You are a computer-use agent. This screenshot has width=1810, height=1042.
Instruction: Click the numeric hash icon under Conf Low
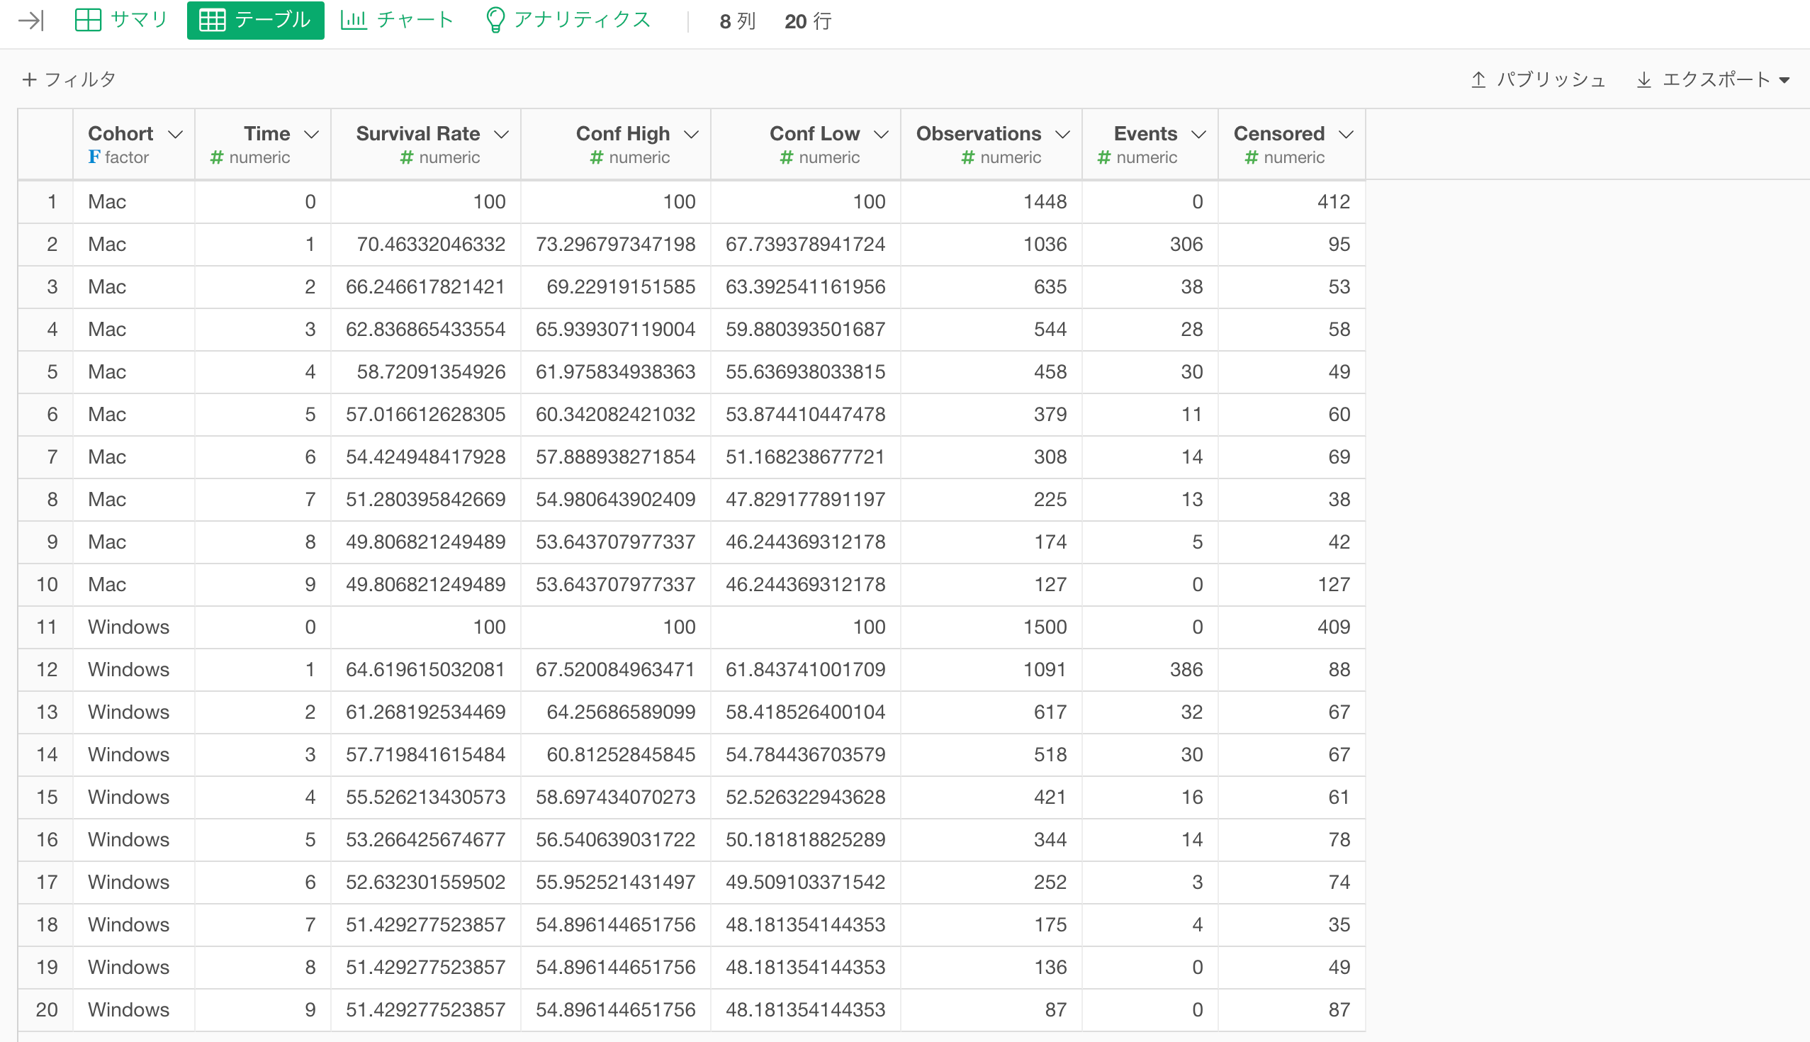pos(786,157)
